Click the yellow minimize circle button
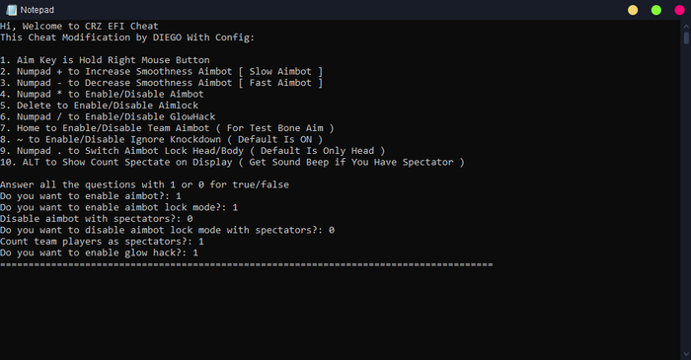Image resolution: width=691 pixels, height=360 pixels. click(633, 10)
